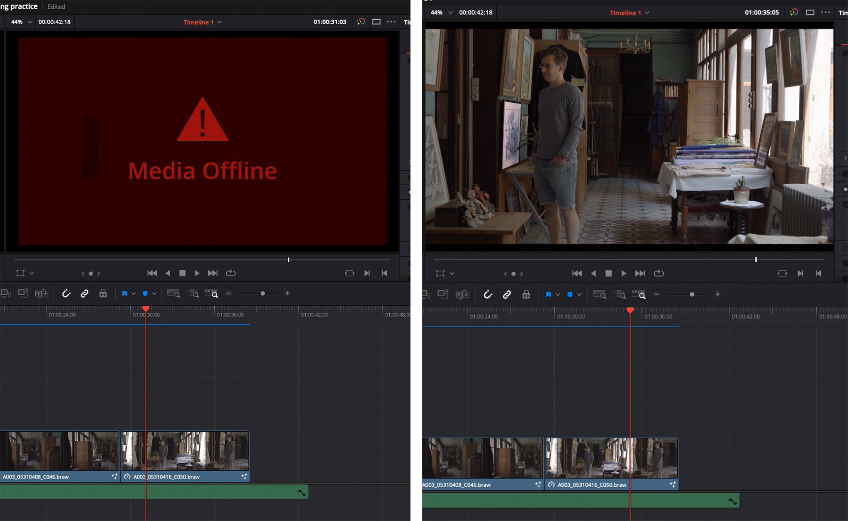Select full extent zoom in left toolbar

pos(173,293)
